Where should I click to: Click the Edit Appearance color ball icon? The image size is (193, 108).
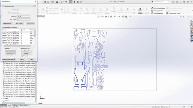pos(123,16)
